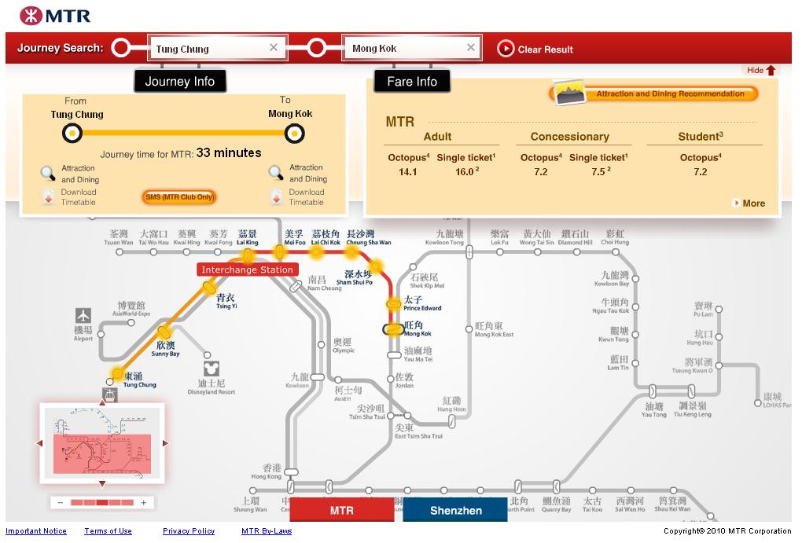Click the Mong Kok destination input field

click(x=412, y=48)
